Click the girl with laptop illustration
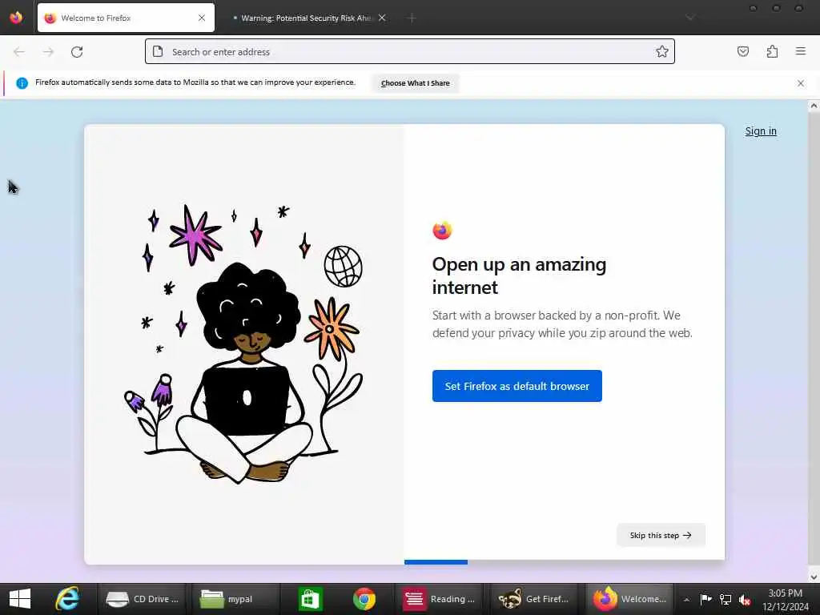This screenshot has width=820, height=615. 243,344
